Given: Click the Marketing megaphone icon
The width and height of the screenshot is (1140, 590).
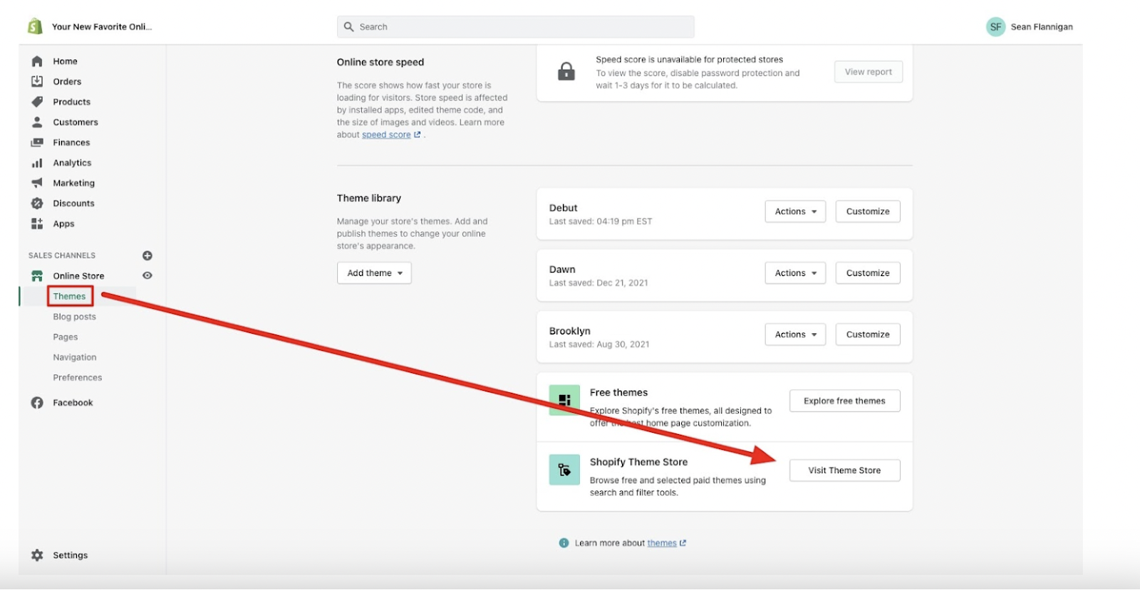Looking at the screenshot, I should tap(37, 183).
